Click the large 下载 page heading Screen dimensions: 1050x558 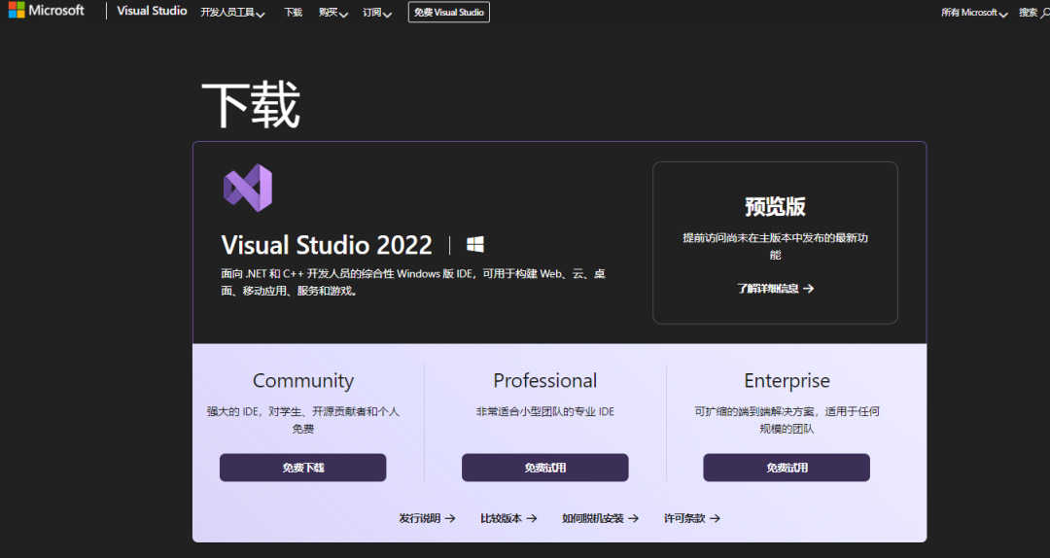pyautogui.click(x=251, y=104)
